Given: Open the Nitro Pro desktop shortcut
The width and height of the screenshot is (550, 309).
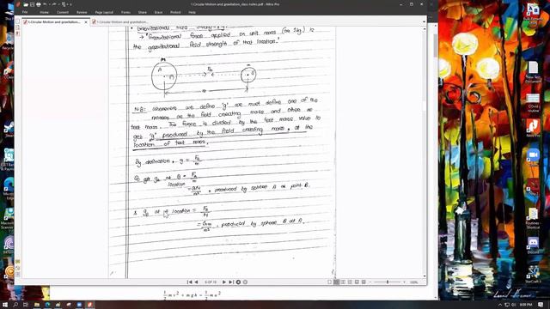Looking at the screenshot, I should pos(533,128).
